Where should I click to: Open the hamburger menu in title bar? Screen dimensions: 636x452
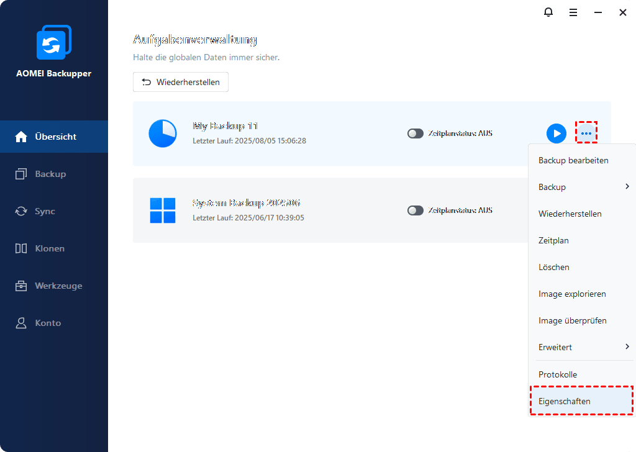pyautogui.click(x=573, y=12)
